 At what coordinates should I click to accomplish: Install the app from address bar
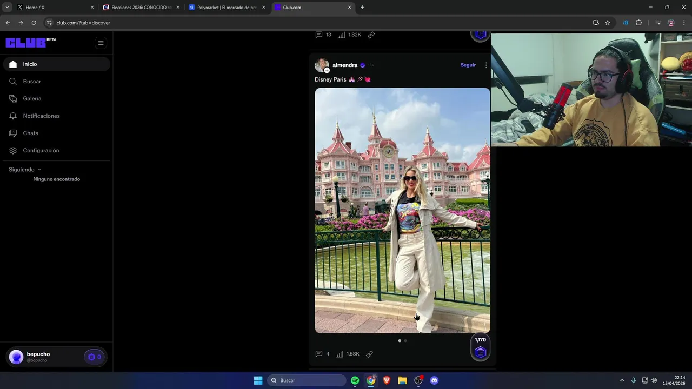pos(596,23)
